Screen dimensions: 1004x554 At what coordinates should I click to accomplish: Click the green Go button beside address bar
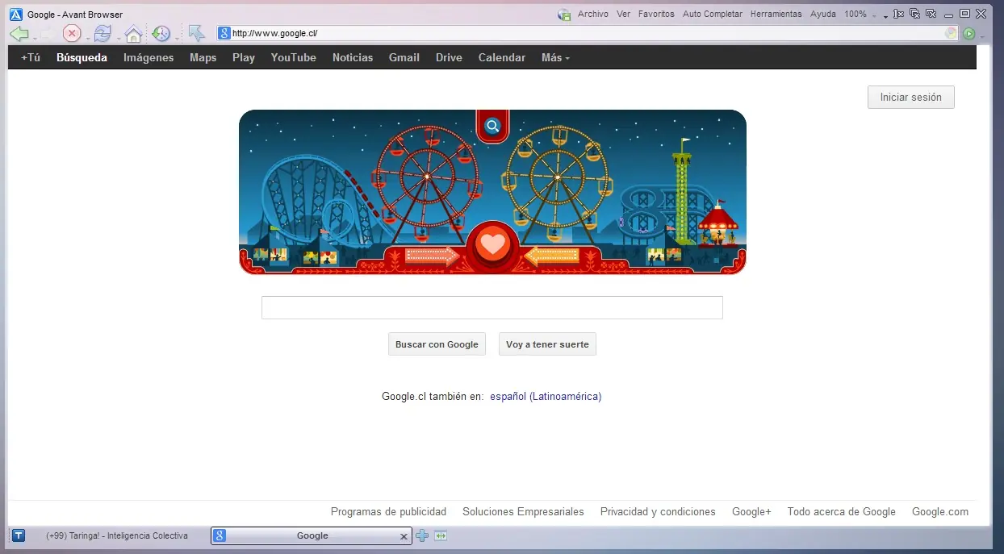968,34
